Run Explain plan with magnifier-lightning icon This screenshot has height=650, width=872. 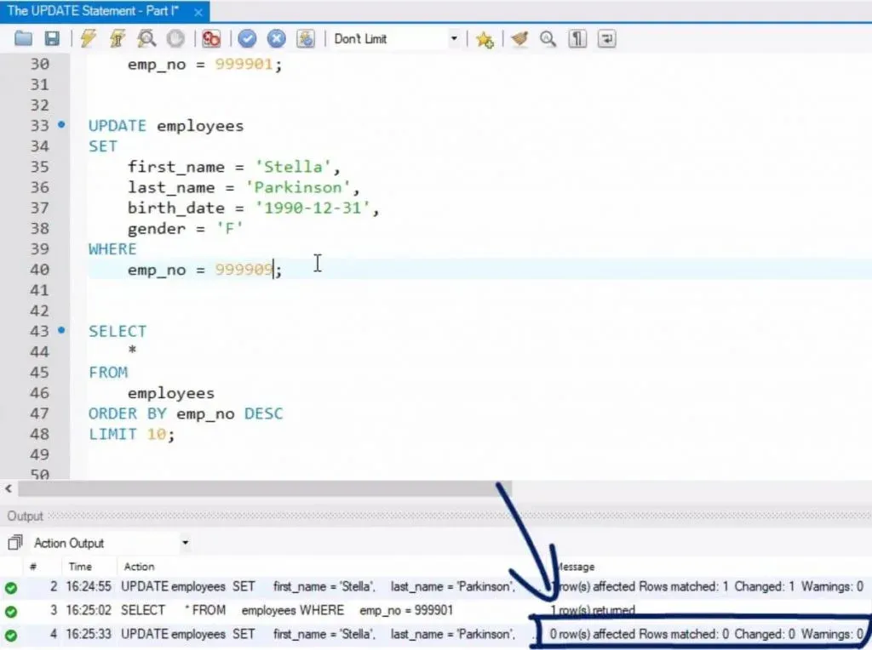pos(146,39)
